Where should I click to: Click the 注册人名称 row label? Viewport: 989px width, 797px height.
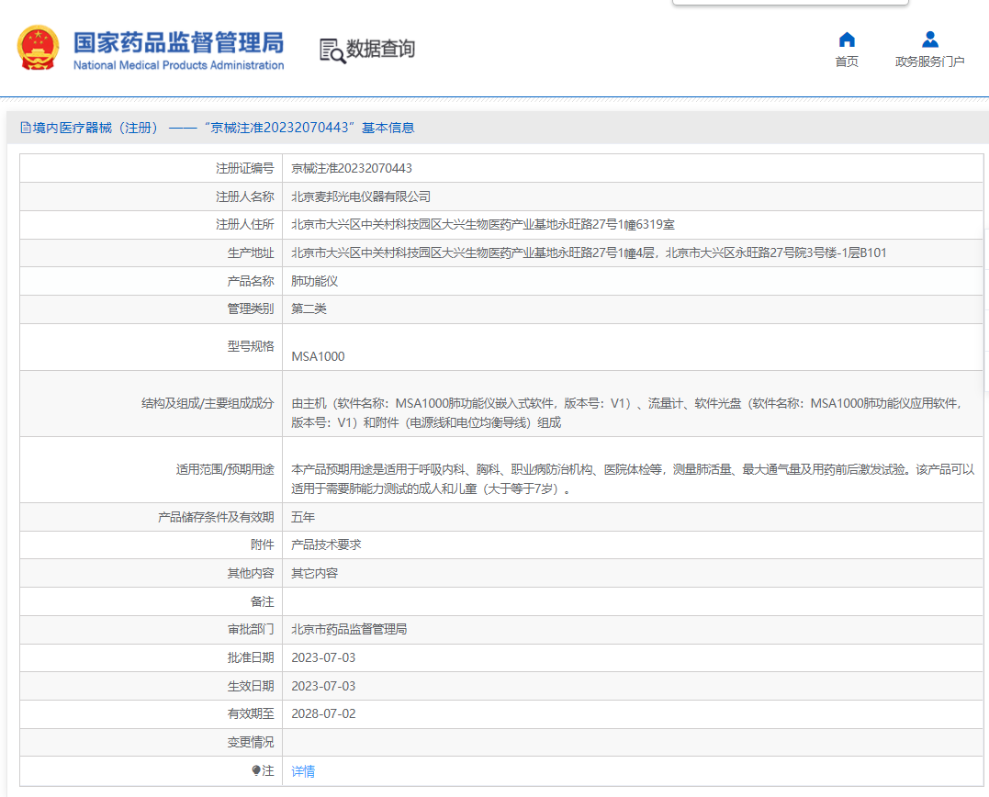(x=245, y=196)
